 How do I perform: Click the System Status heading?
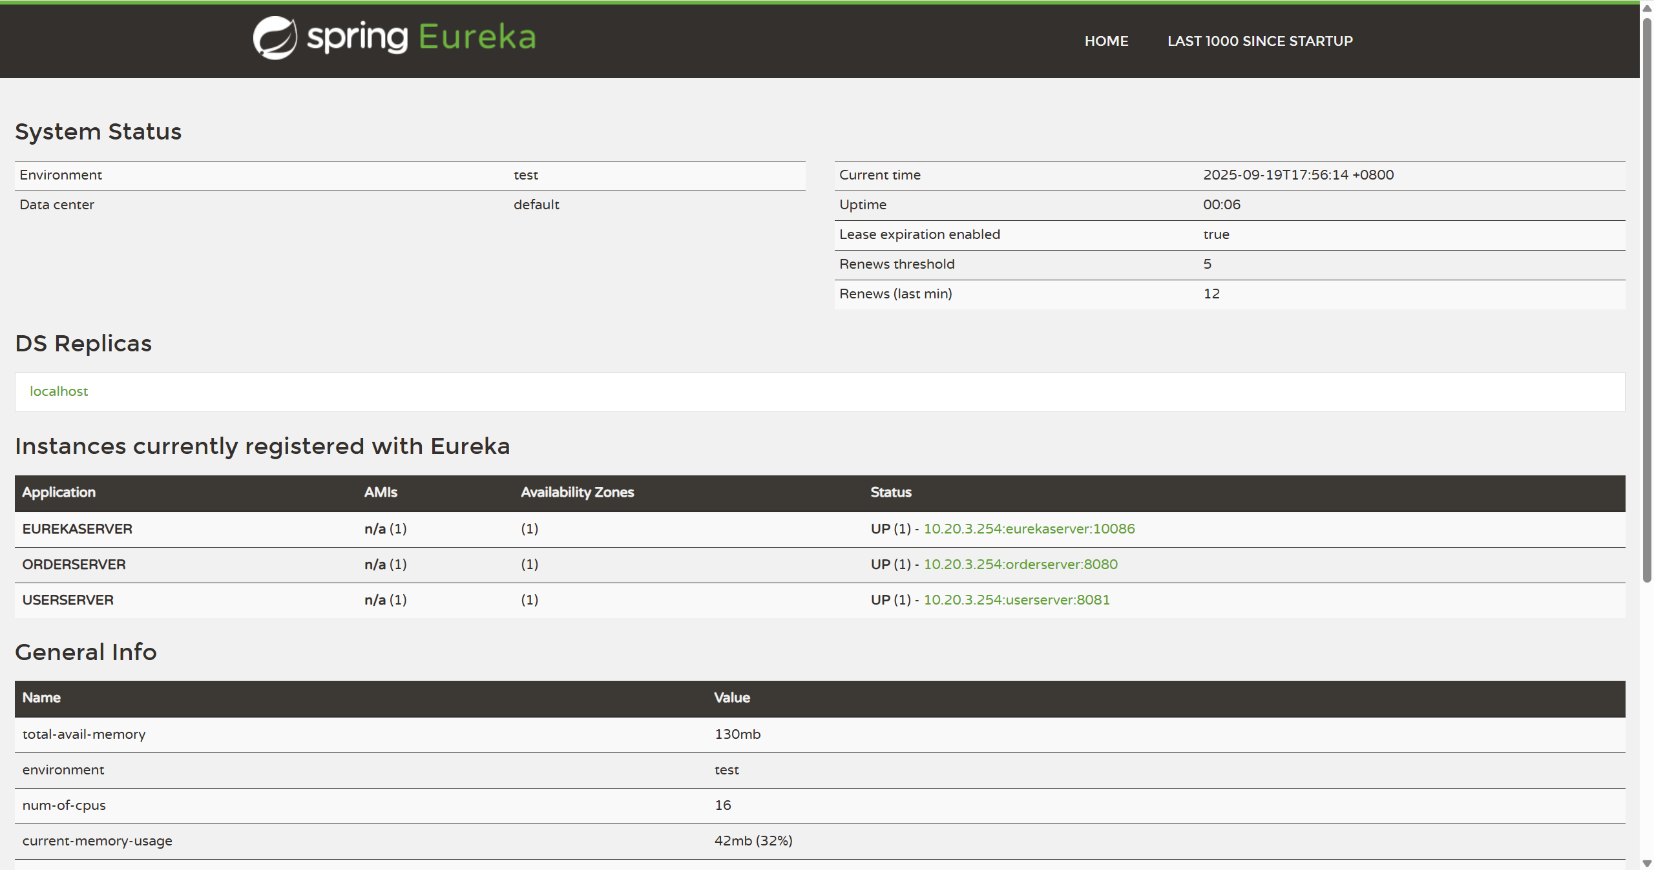click(98, 132)
